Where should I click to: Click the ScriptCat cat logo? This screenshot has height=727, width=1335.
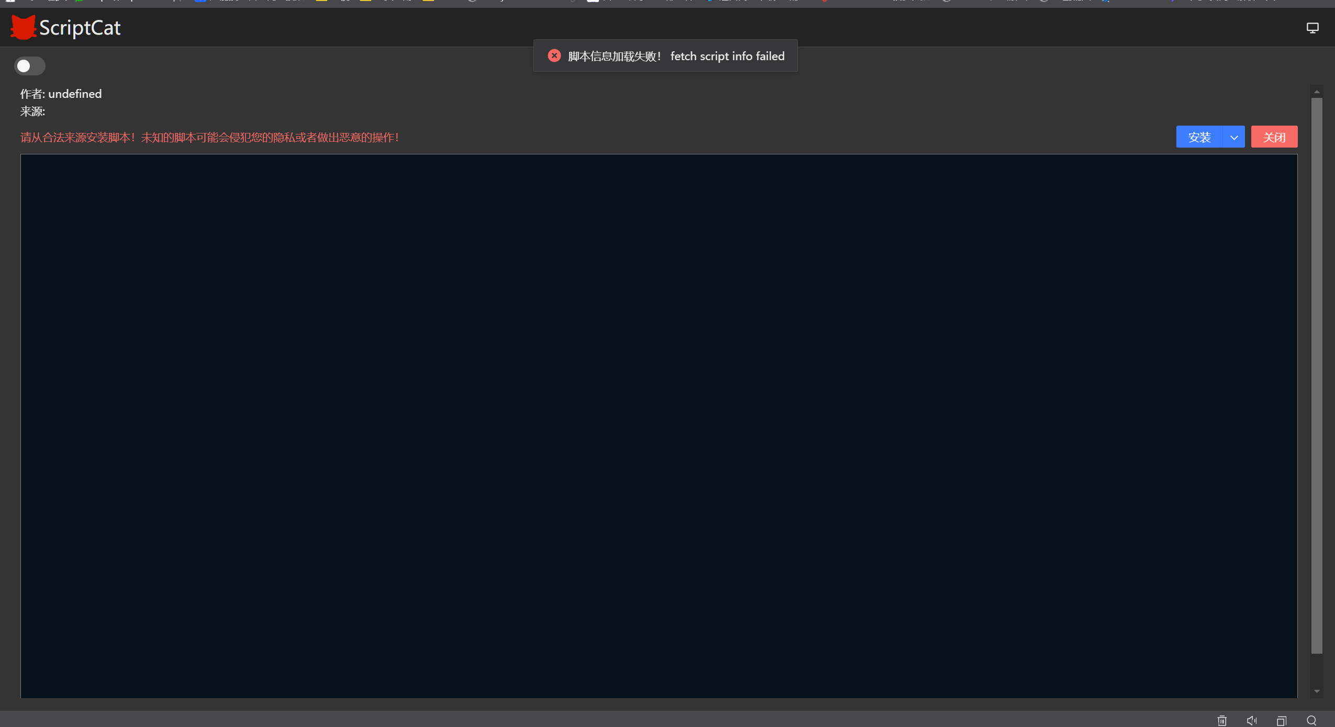(x=24, y=27)
